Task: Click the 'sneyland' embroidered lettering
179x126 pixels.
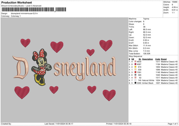Action: 85,68
